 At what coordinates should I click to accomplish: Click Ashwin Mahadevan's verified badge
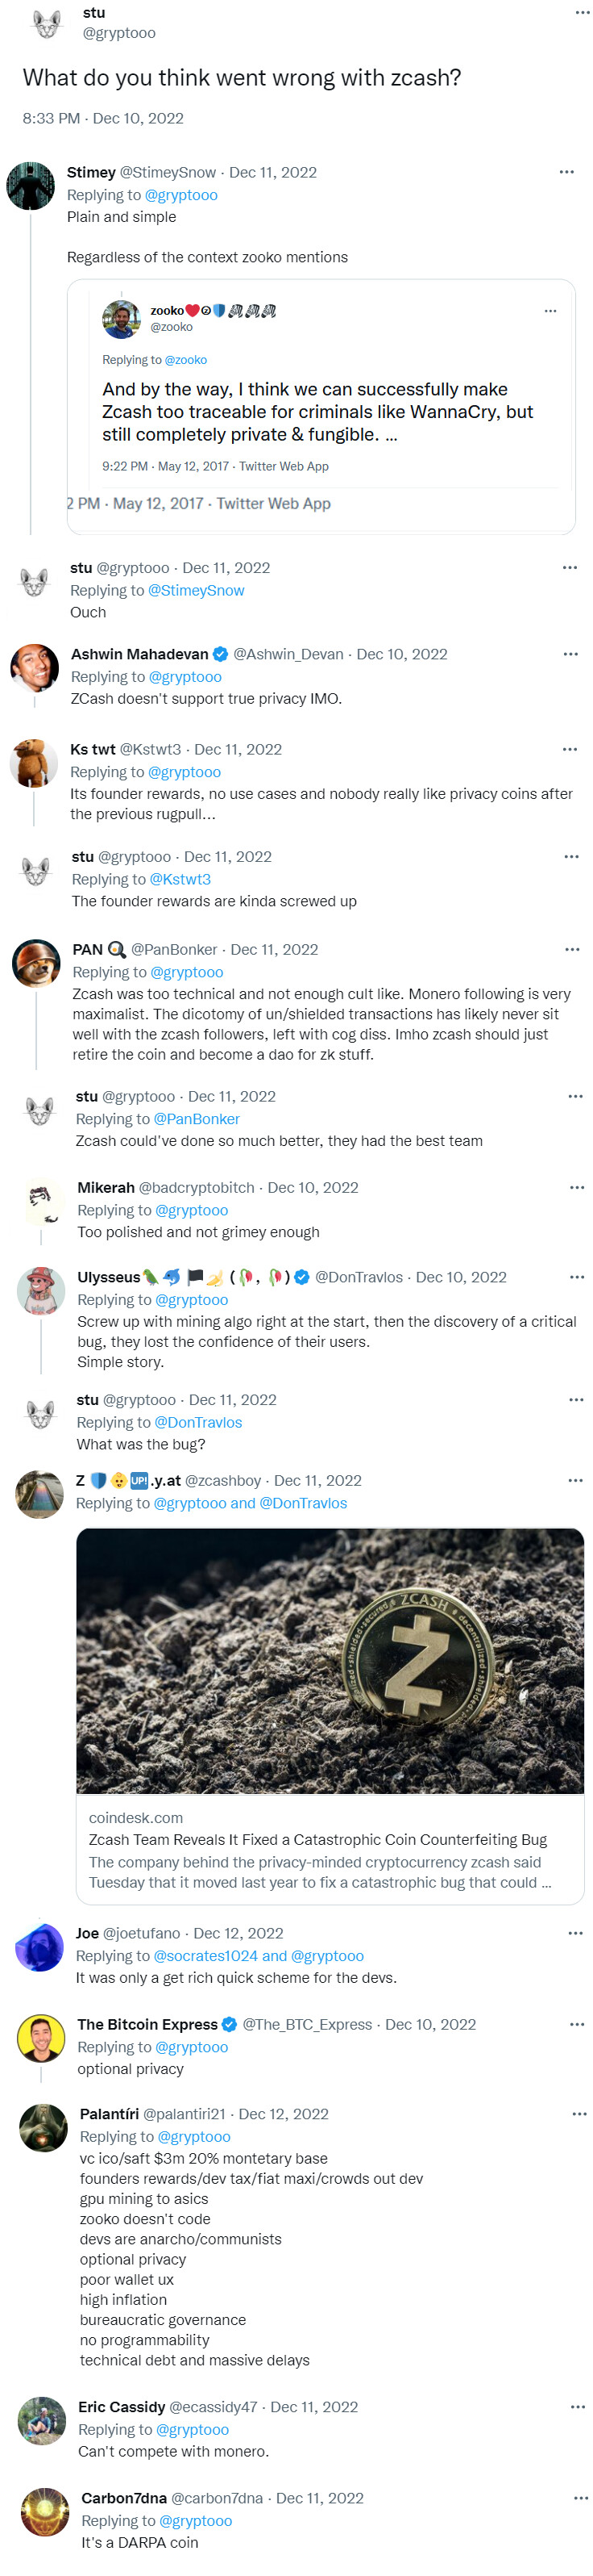click(x=221, y=654)
